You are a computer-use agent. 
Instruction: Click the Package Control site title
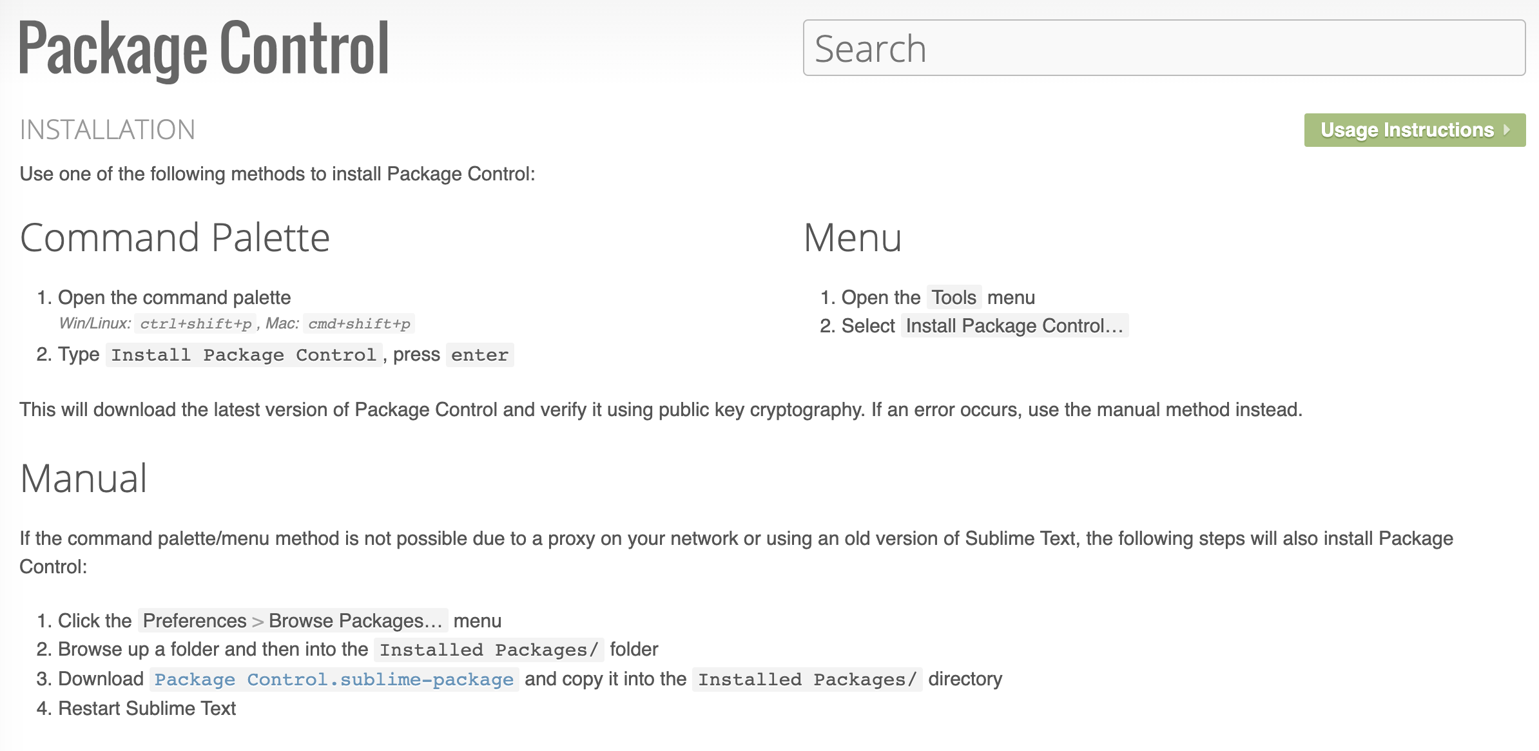(204, 49)
